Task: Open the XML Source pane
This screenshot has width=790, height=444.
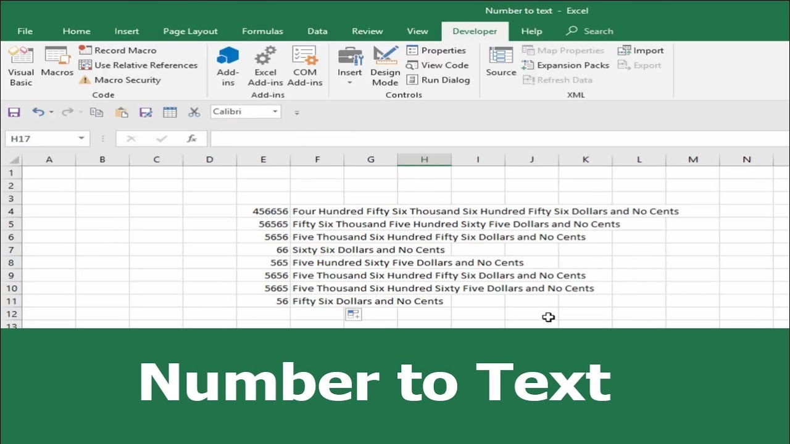Action: (501, 65)
